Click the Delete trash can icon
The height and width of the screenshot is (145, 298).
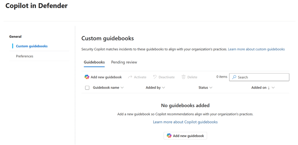coord(183,77)
